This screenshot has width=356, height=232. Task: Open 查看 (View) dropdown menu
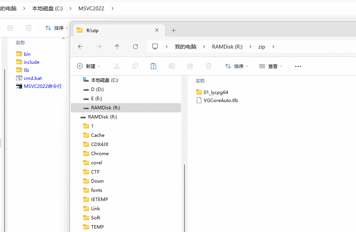coord(271,66)
